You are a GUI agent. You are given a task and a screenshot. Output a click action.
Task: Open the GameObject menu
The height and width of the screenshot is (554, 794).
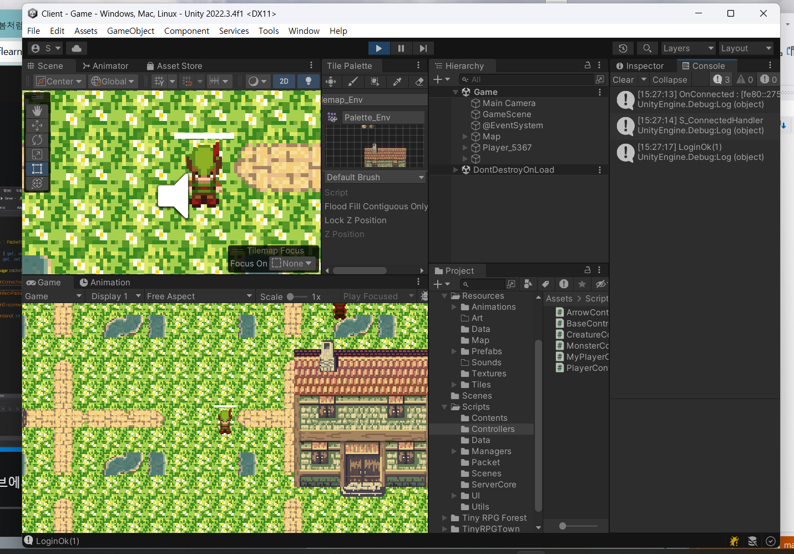coord(130,31)
